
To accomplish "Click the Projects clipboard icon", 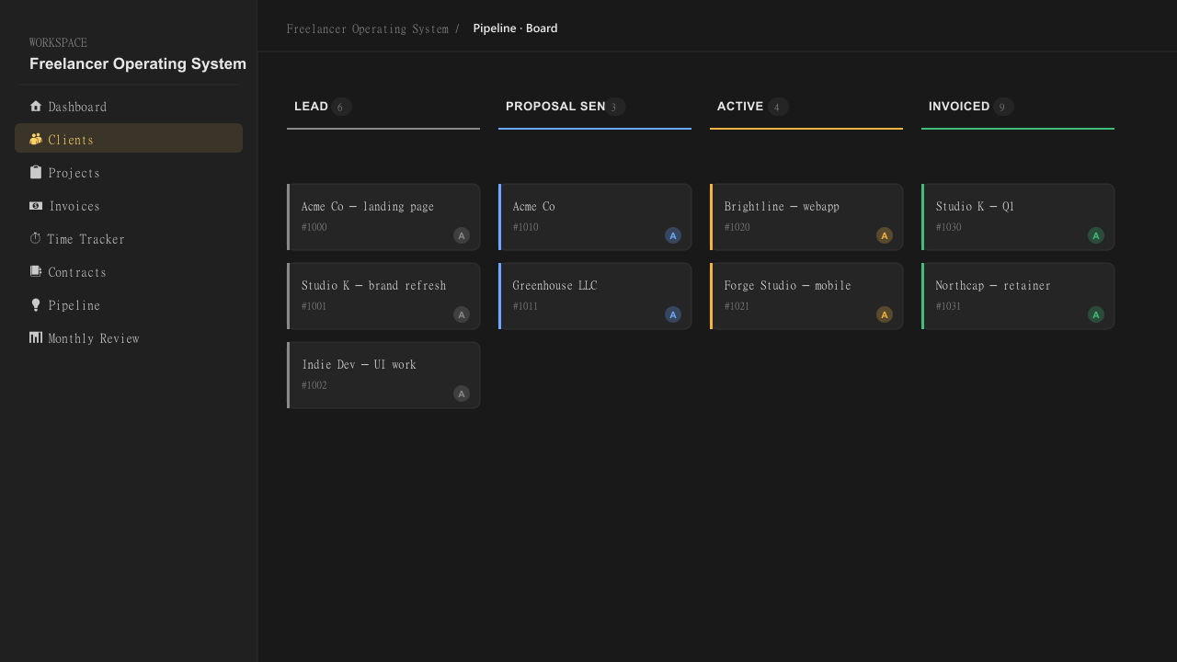I will point(36,173).
